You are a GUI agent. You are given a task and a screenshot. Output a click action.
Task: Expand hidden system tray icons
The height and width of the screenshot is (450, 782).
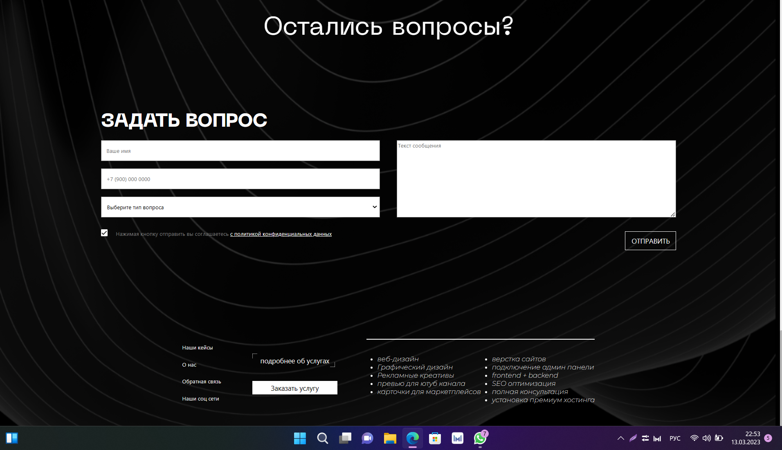pos(620,438)
